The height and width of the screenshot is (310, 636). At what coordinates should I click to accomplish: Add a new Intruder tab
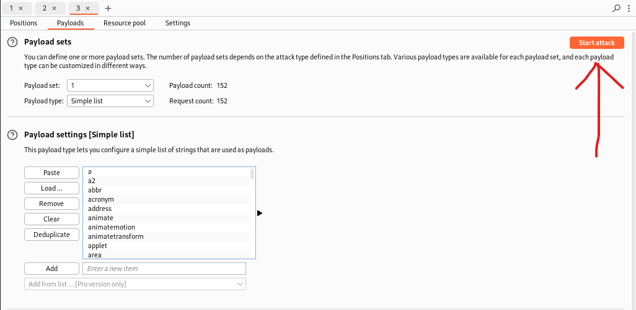coord(108,8)
